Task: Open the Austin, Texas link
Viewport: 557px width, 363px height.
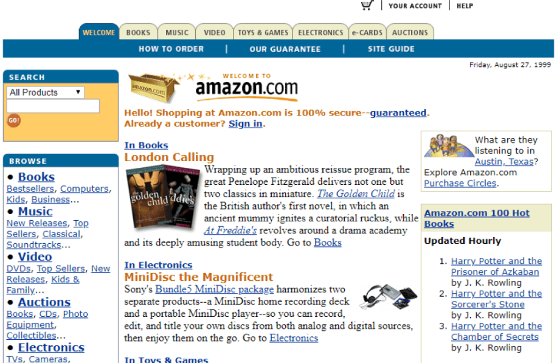Action: [x=504, y=162]
